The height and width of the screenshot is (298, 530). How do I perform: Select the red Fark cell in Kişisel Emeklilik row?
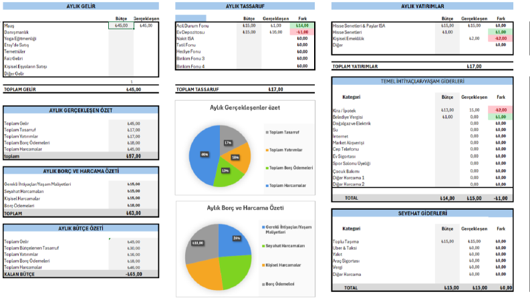(x=500, y=39)
